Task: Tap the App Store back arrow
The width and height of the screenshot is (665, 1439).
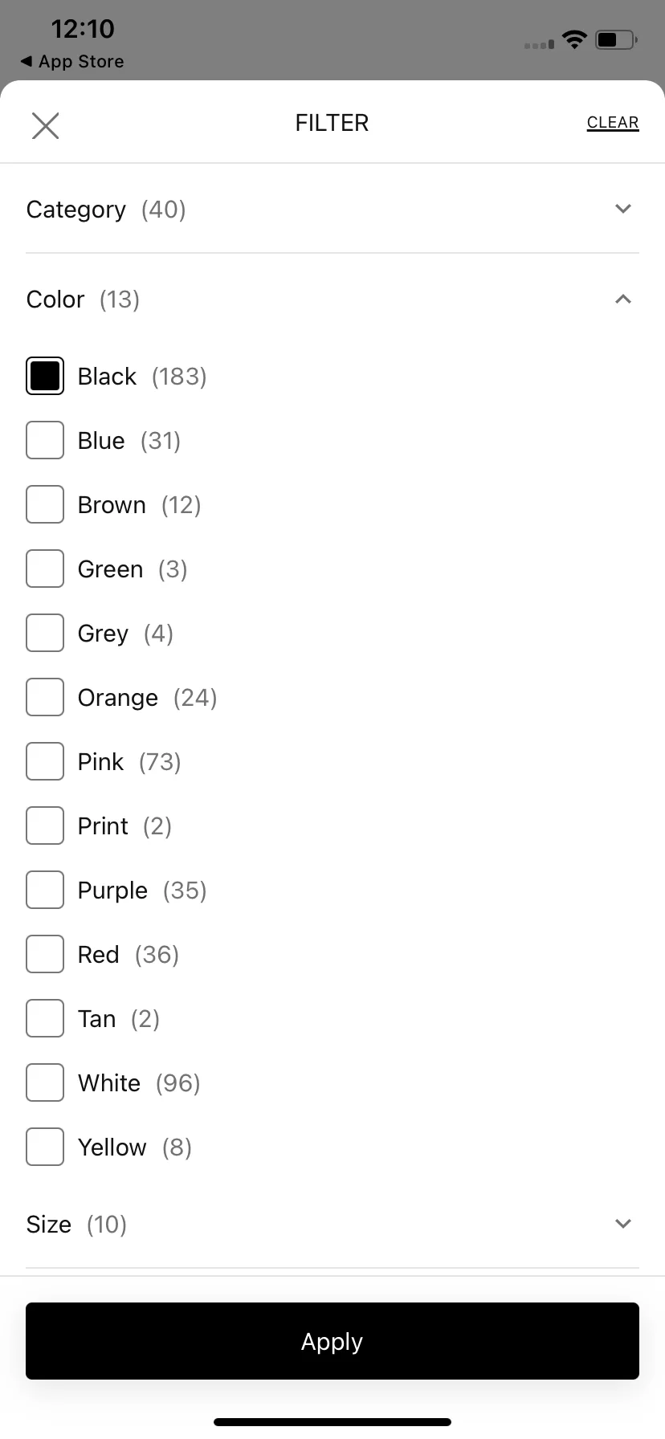Action: pos(27,61)
